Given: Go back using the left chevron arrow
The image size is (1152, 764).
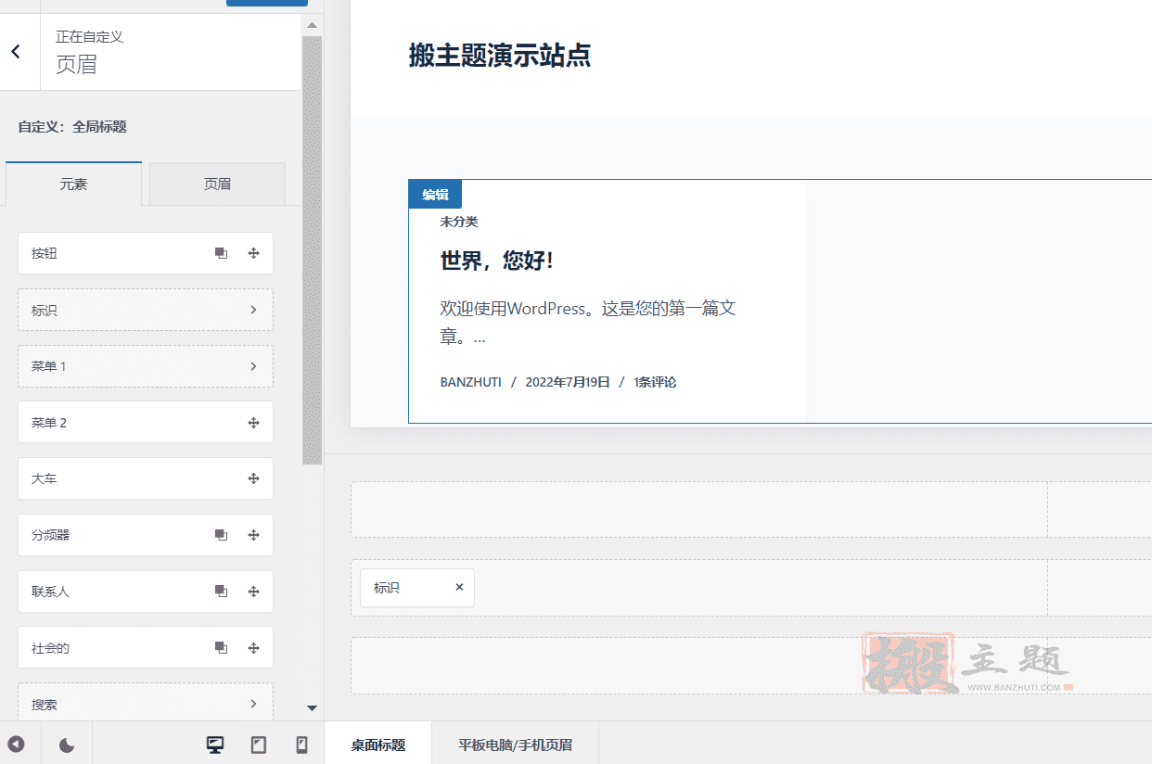Looking at the screenshot, I should (16, 52).
